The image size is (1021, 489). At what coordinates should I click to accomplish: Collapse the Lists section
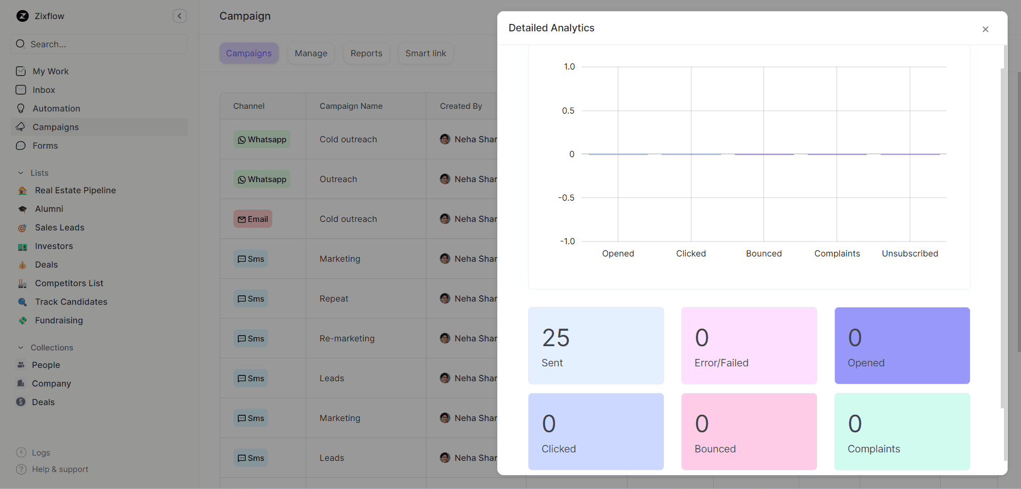(x=20, y=173)
